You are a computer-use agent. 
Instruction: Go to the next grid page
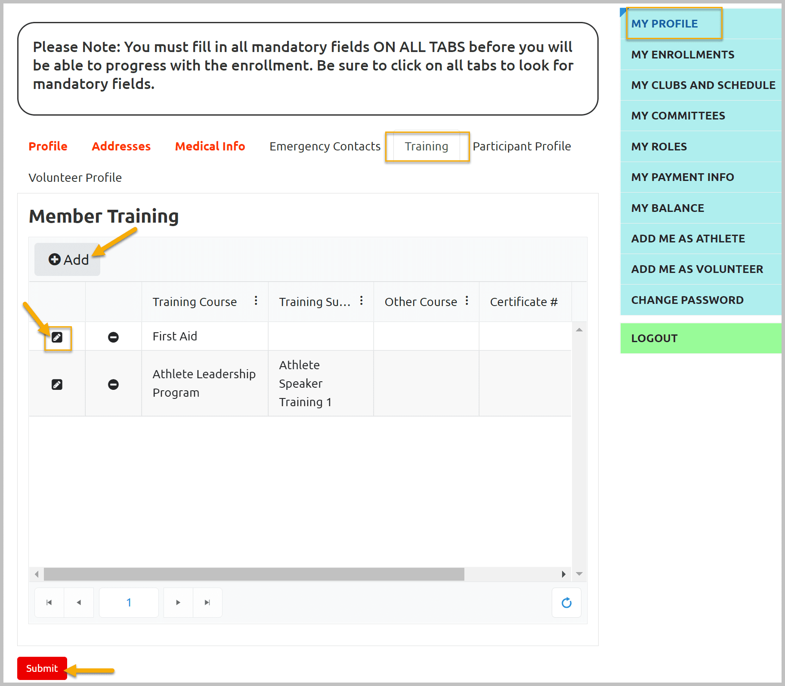point(178,603)
